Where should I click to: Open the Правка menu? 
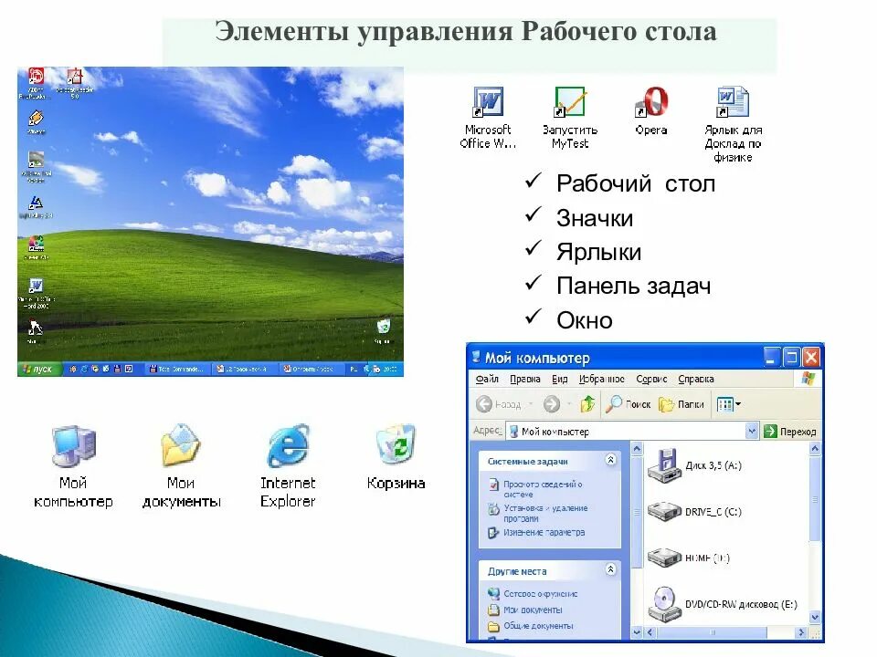(x=524, y=379)
